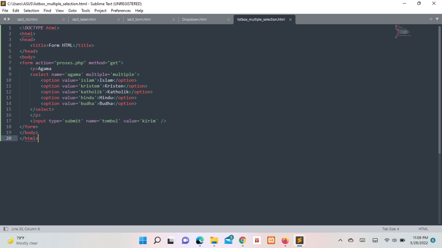Image resolution: width=442 pixels, height=248 pixels.
Task: Switch to the lab3_tabel.html tab
Action: point(84,19)
